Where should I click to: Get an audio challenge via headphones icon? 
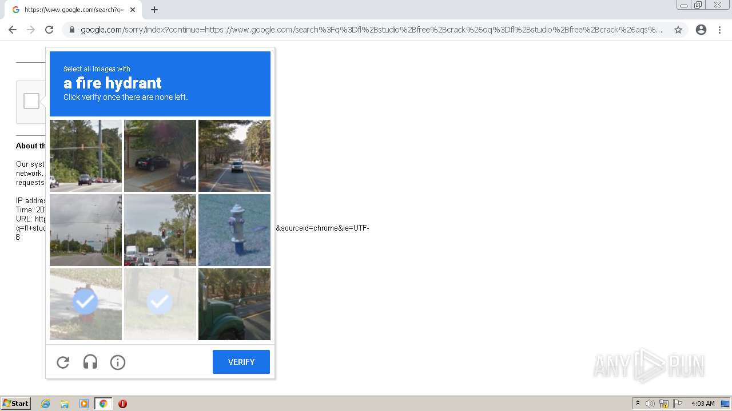[x=90, y=362]
